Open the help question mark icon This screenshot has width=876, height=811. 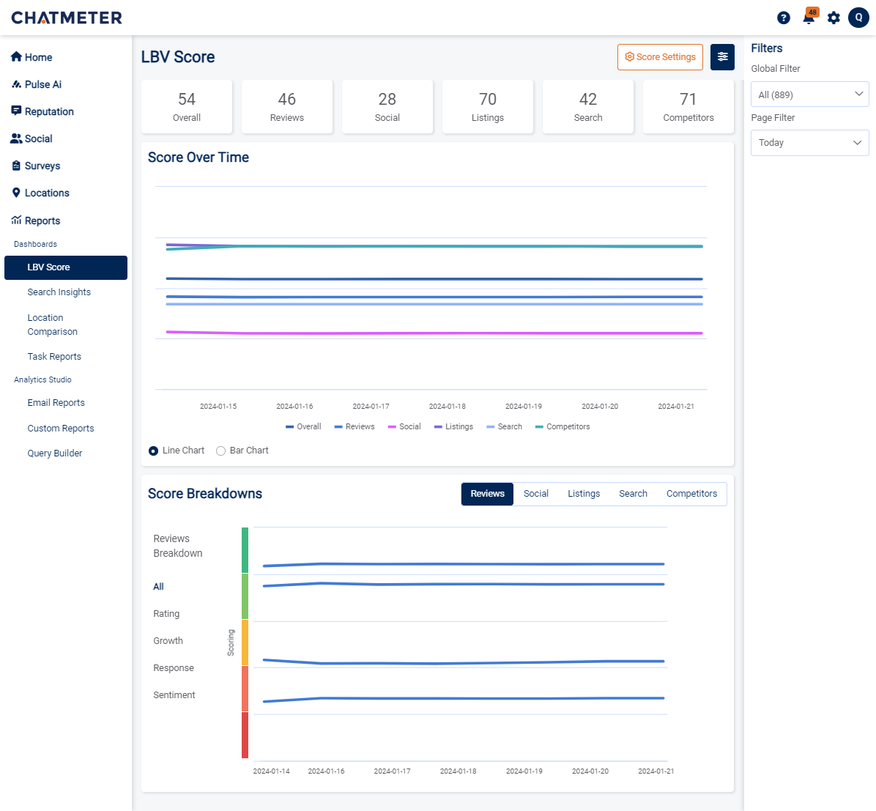(x=783, y=18)
